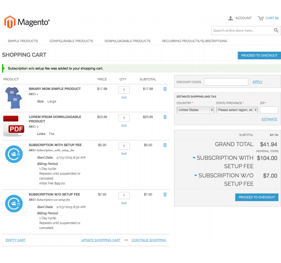
Task: Remove Binary Mom Simple Product with trash icon
Action: [165, 89]
